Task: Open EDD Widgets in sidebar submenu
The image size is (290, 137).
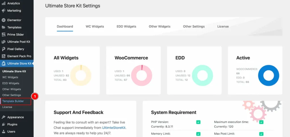Action: [x=11, y=83]
